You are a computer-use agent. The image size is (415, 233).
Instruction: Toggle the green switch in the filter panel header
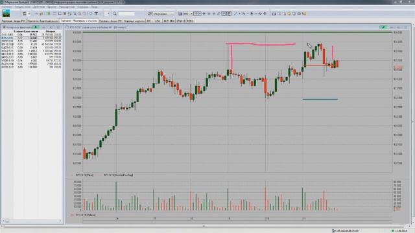36,27
